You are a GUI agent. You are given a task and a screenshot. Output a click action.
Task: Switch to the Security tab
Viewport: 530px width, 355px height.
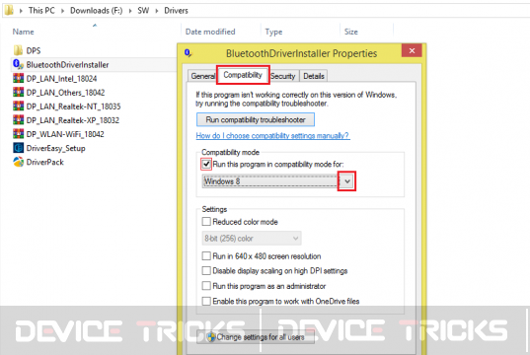coord(283,76)
